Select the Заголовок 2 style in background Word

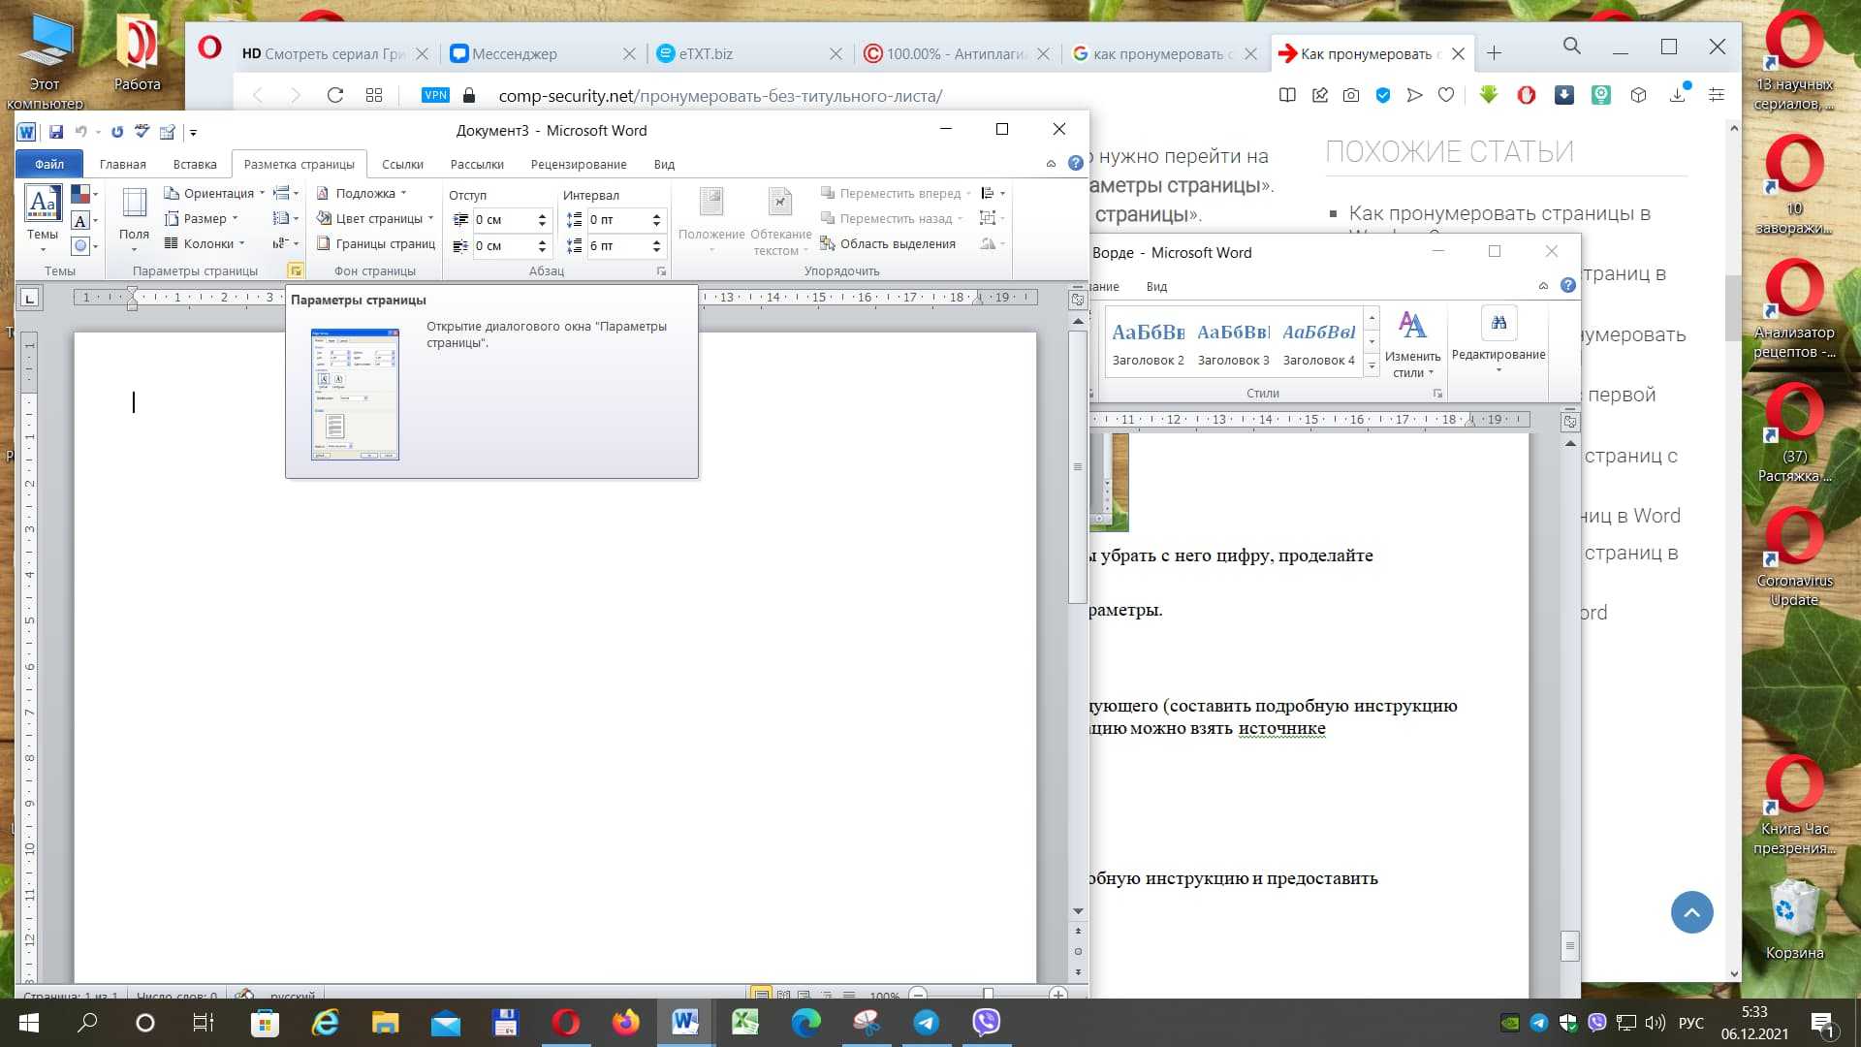[x=1148, y=343]
